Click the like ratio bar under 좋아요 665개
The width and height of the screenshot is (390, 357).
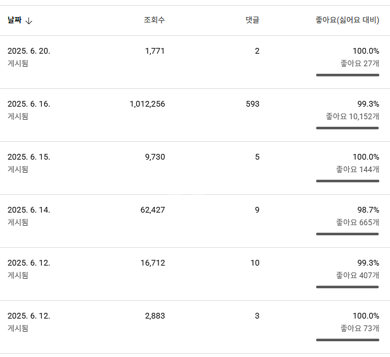point(347,234)
